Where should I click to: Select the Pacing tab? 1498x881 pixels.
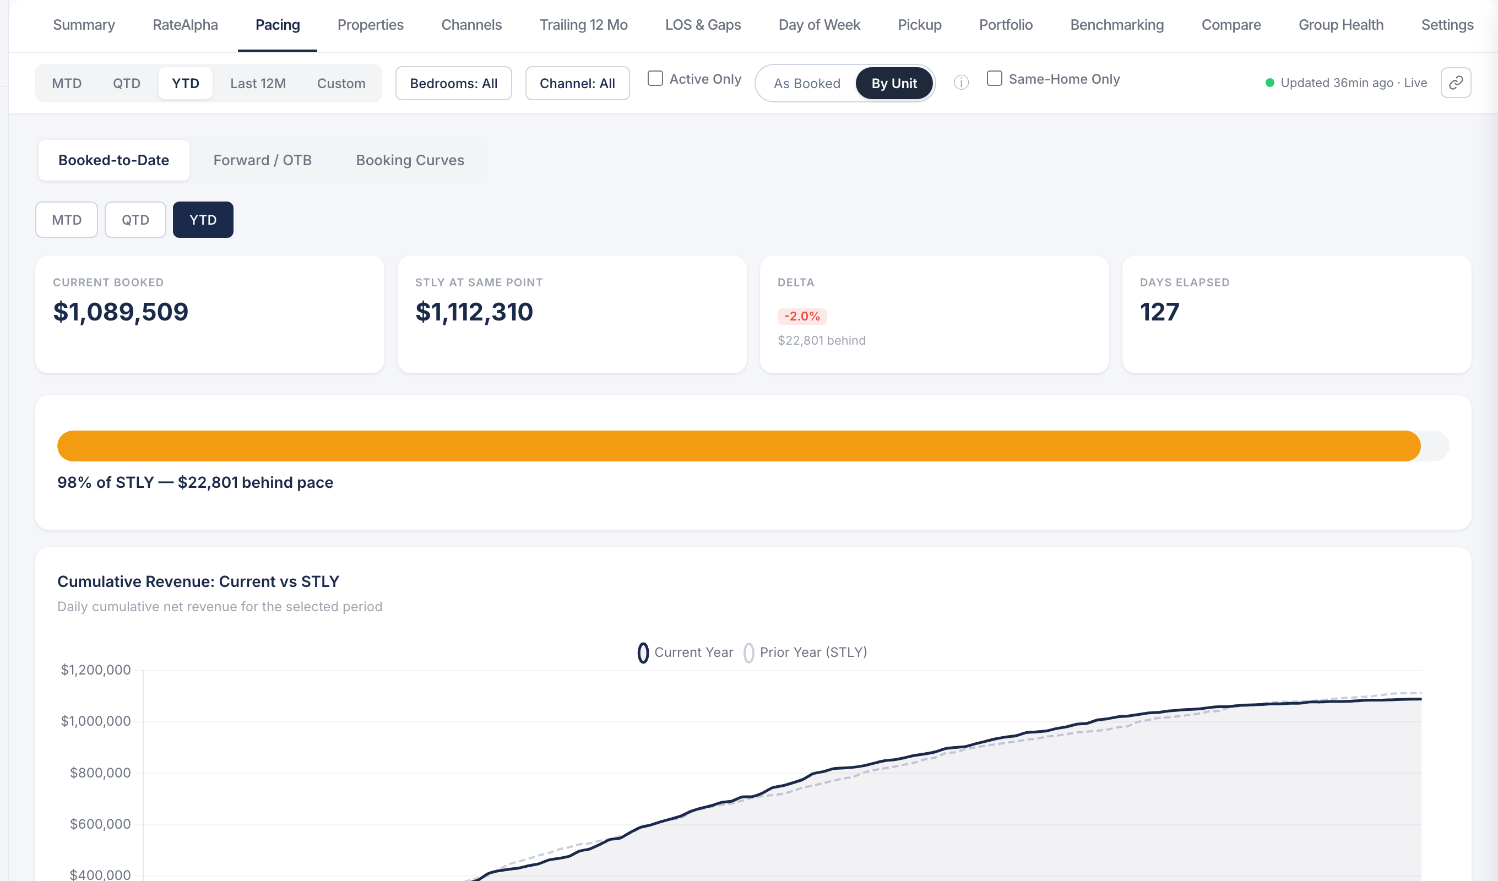point(278,25)
